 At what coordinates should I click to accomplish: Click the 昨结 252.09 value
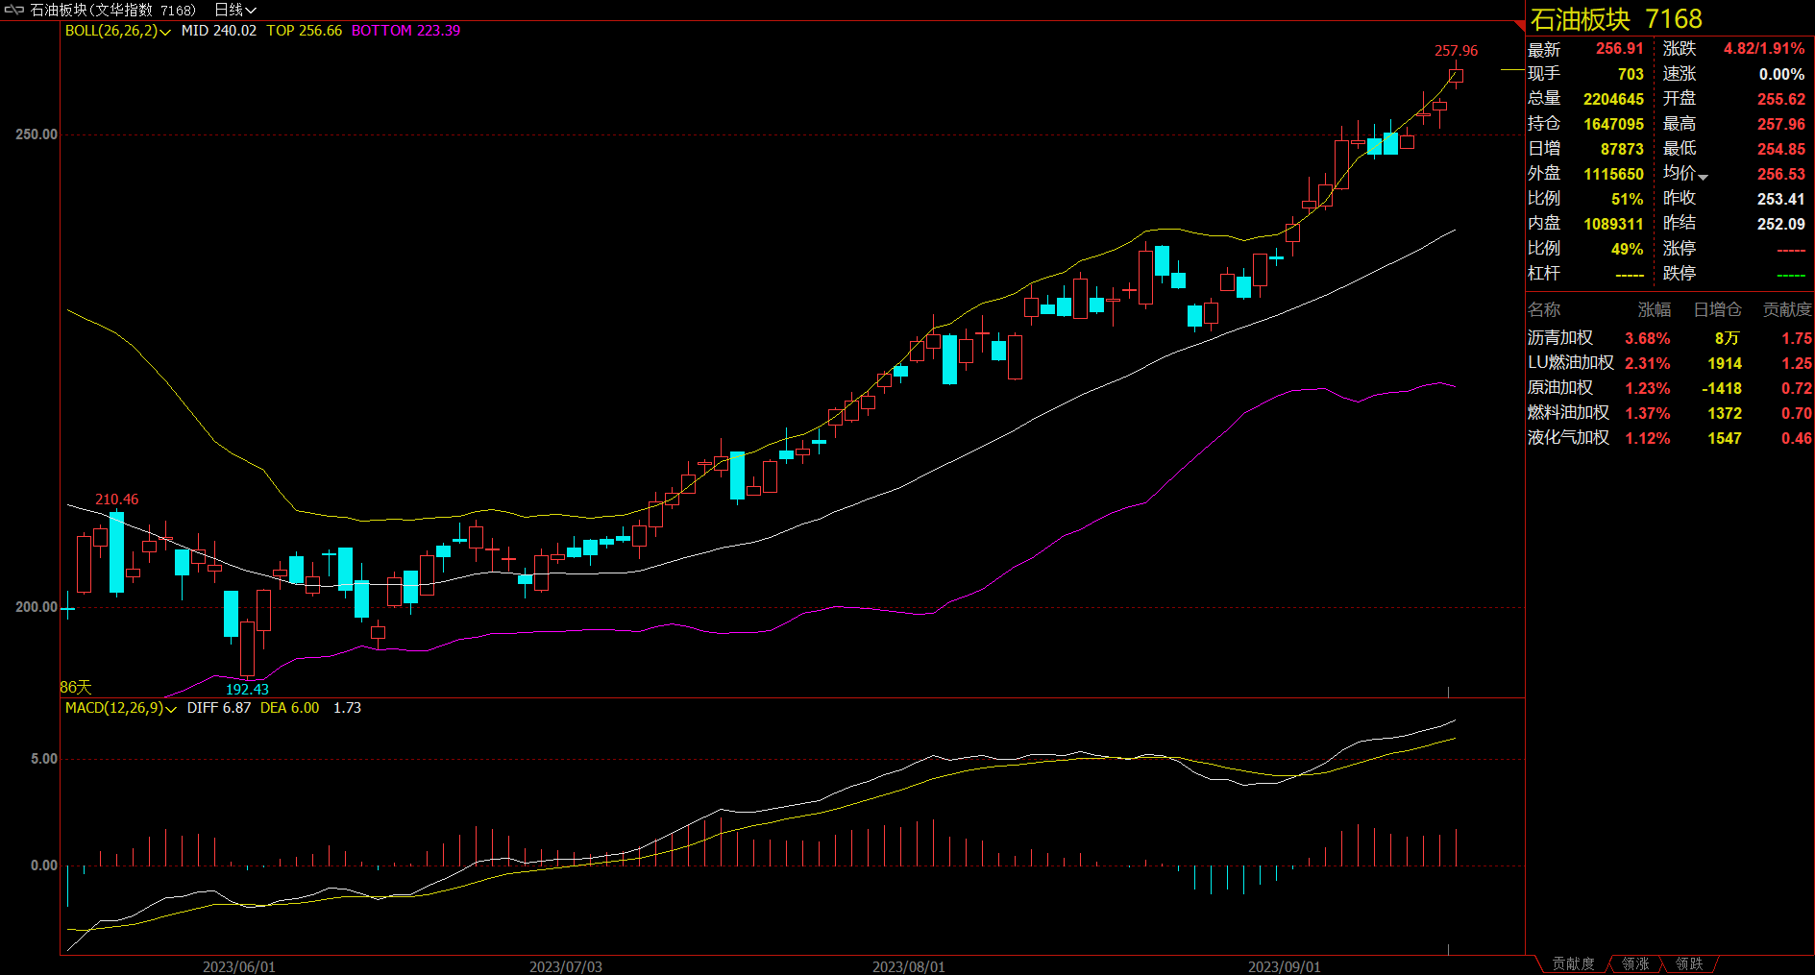point(1781,224)
